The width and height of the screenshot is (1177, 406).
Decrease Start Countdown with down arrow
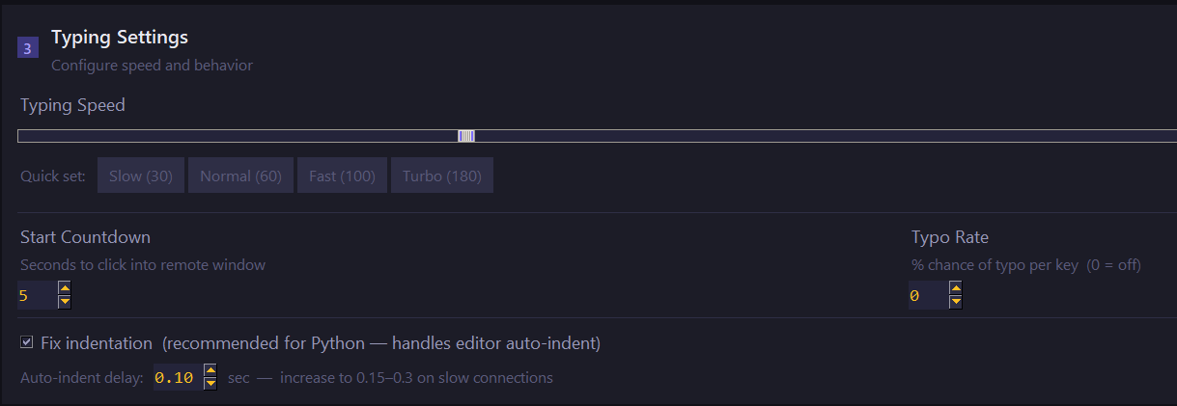65,302
